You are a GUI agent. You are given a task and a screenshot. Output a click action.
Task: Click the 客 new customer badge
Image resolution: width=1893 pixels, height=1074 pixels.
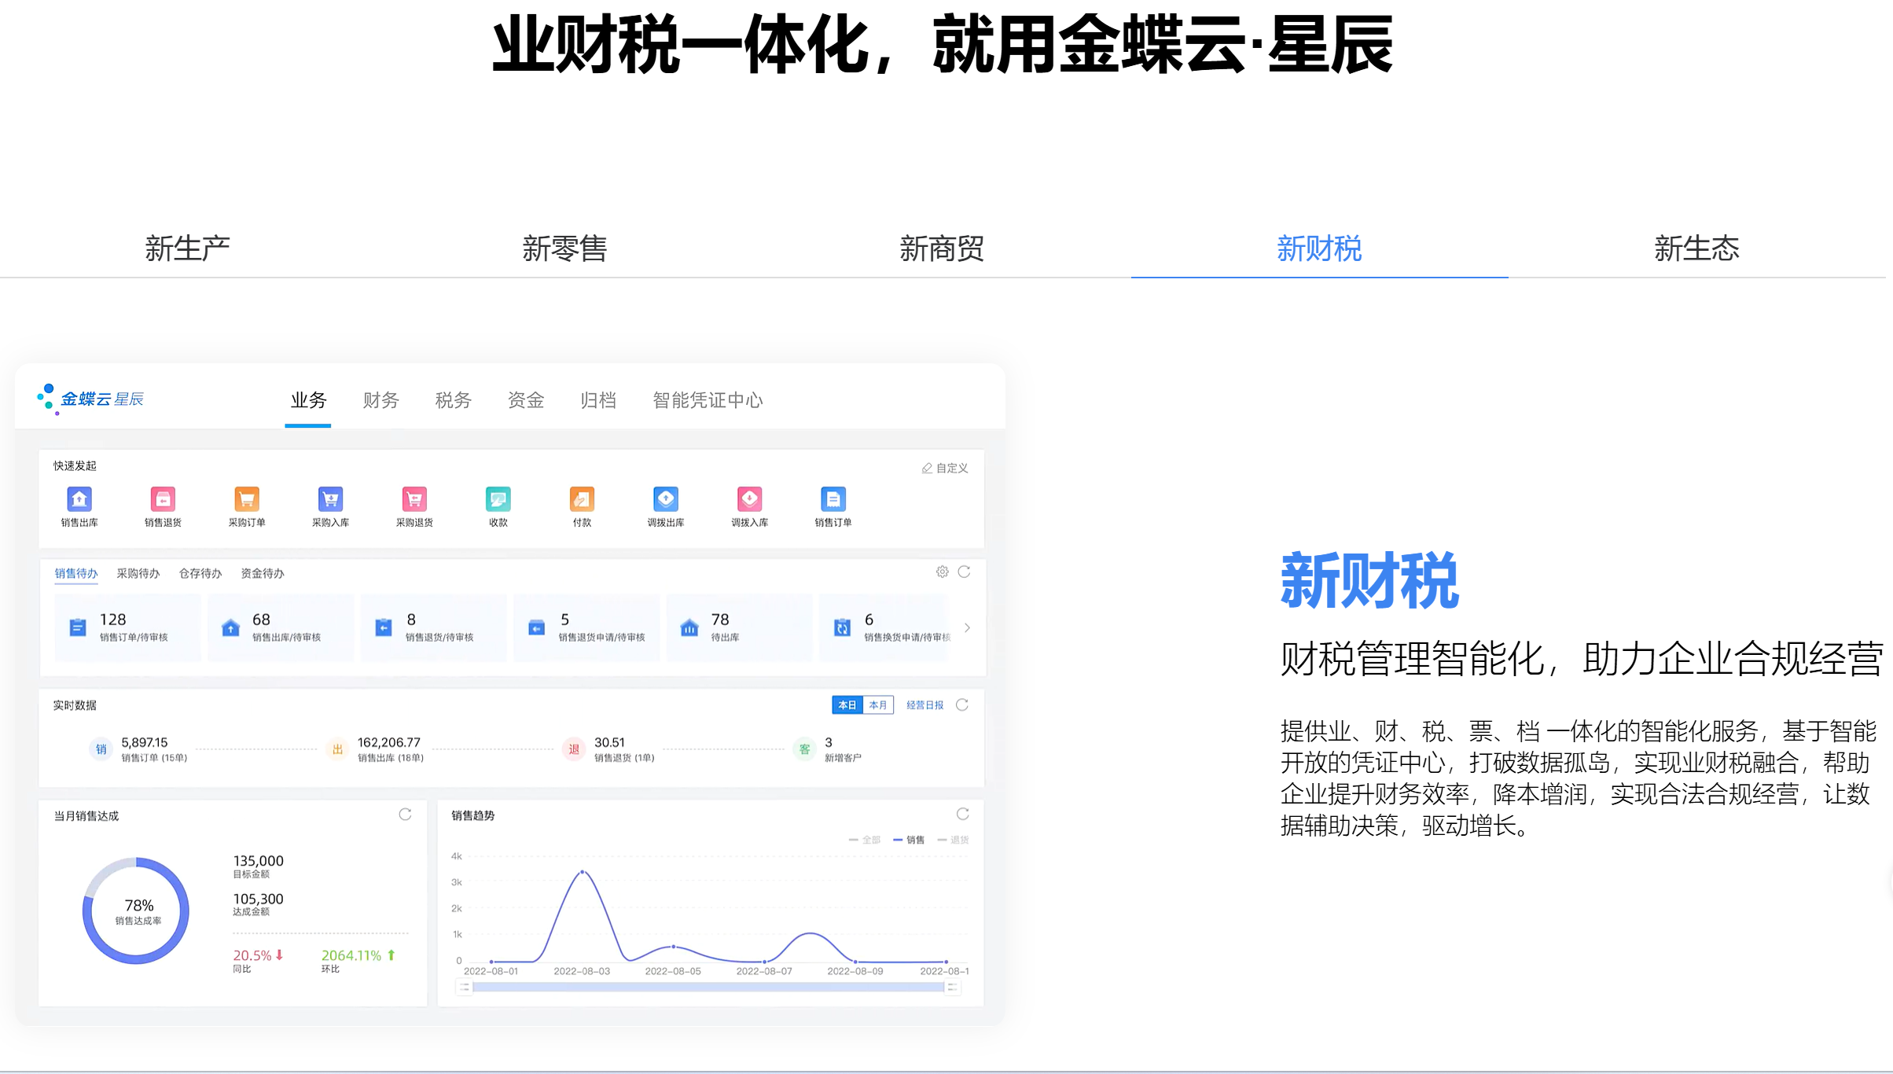[804, 749]
